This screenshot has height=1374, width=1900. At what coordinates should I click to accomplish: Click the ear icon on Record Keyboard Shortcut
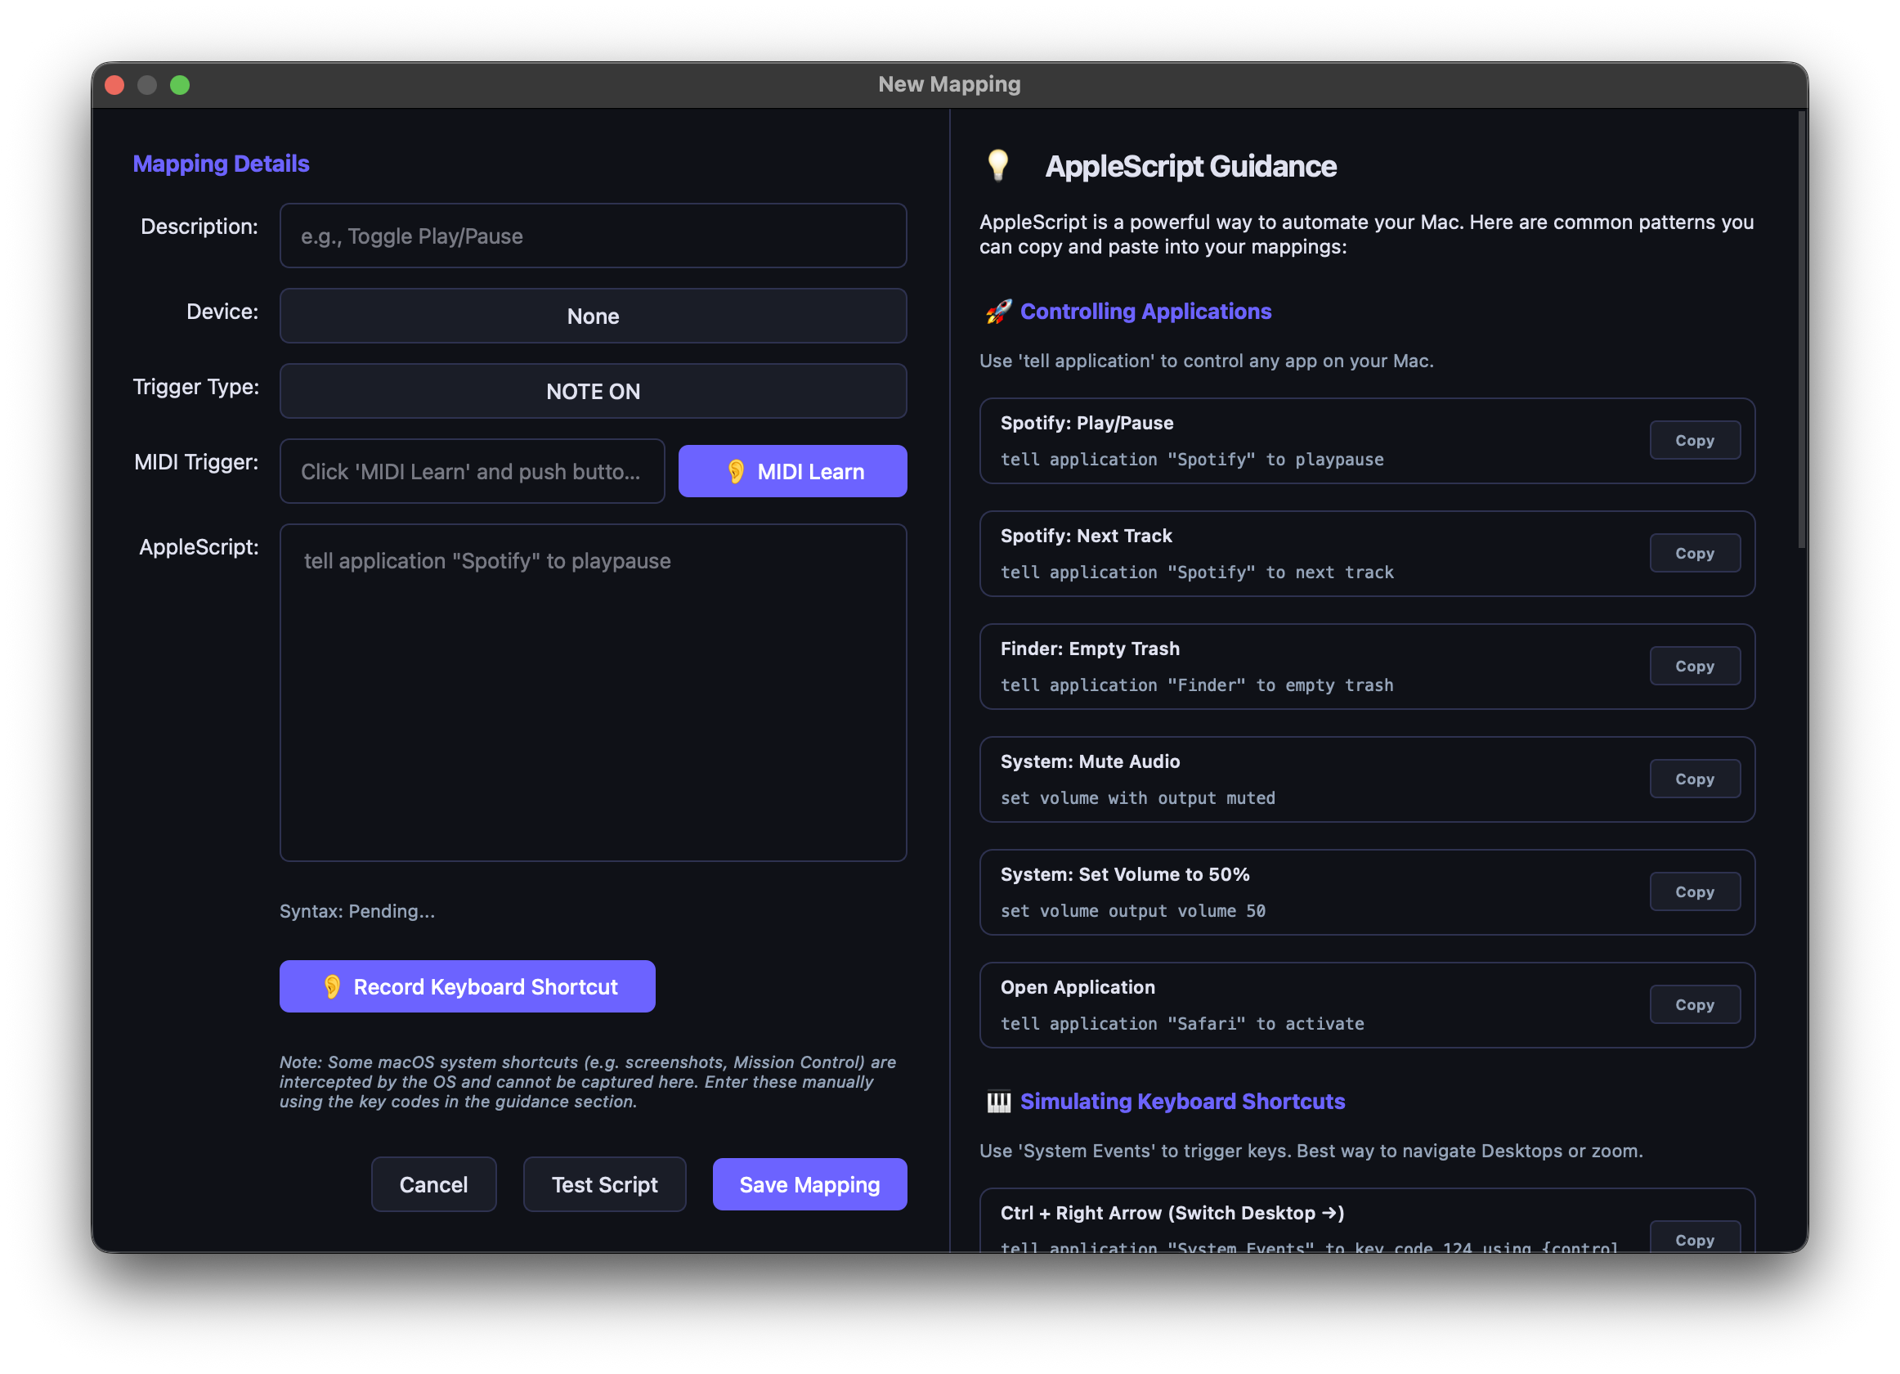pyautogui.click(x=334, y=986)
